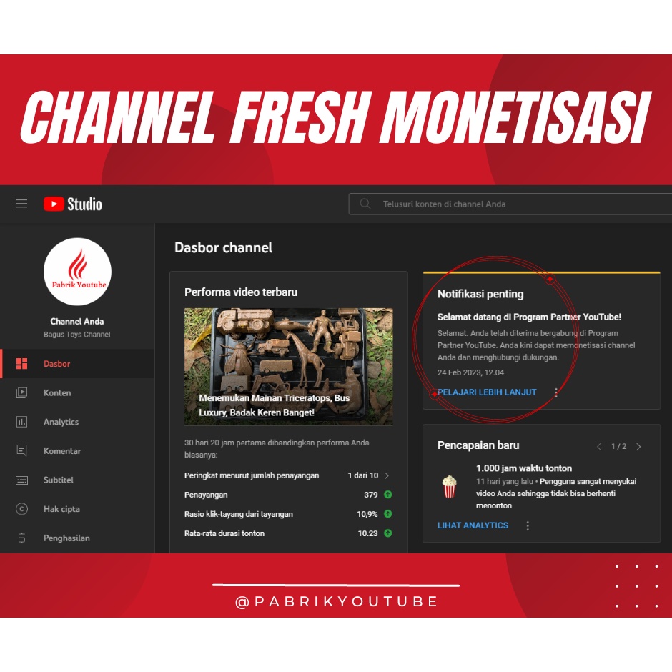Image resolution: width=672 pixels, height=672 pixels.
Task: Open the three-dot menu on Notifikasi penting
Action: point(556,392)
